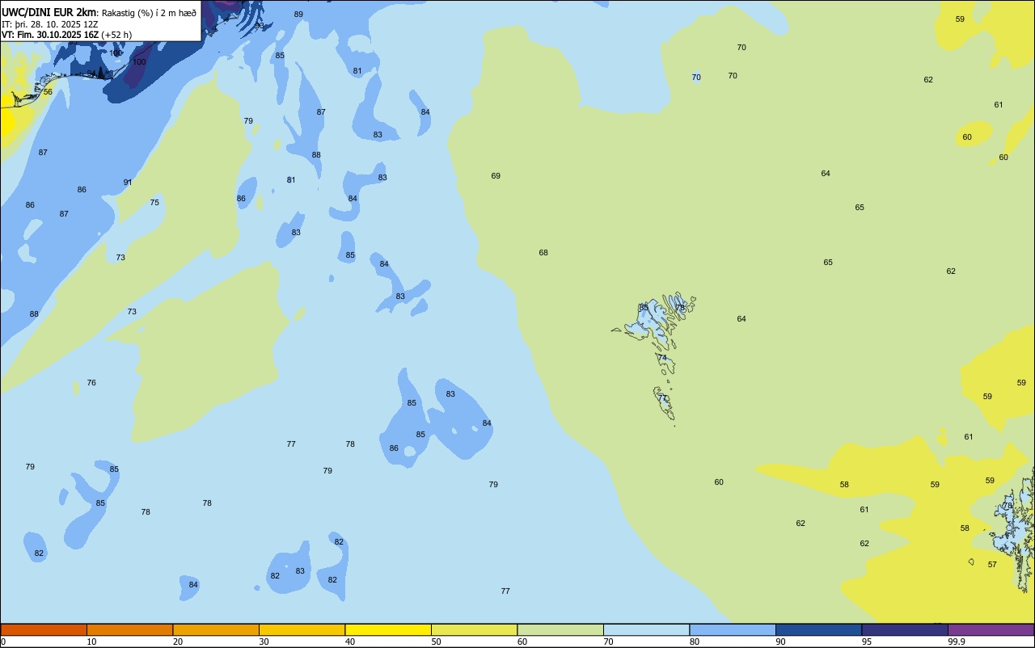Click the 99.9 legend tick label
Screen dimensions: 1035x648
coord(957,642)
